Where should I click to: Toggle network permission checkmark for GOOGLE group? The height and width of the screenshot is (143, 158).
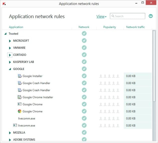[84, 69]
